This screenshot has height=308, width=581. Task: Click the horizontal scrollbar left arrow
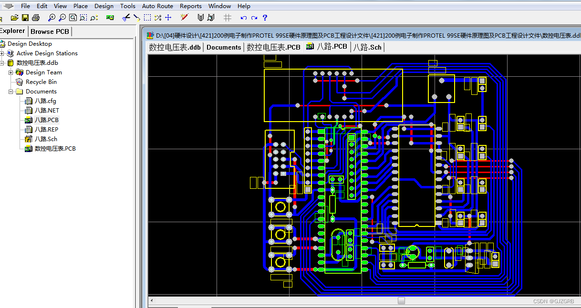click(x=152, y=301)
